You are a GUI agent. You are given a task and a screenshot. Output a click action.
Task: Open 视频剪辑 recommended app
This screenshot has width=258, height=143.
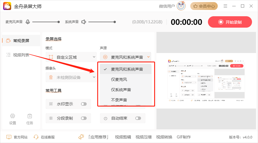click(123, 137)
